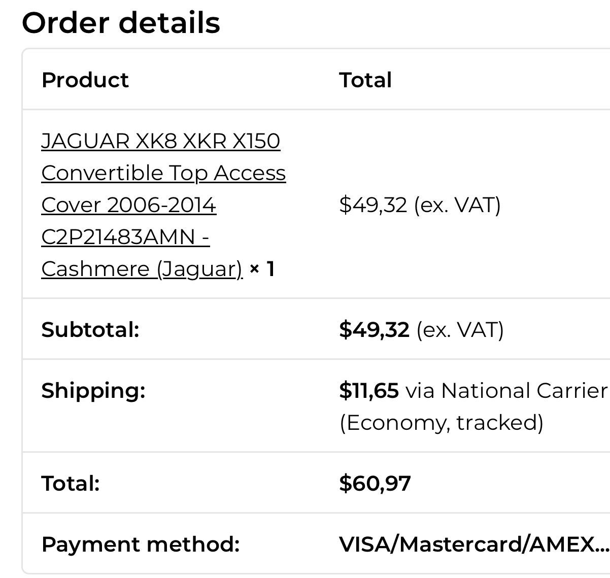Click the order total $60,97
The height and width of the screenshot is (578, 610).
(375, 483)
